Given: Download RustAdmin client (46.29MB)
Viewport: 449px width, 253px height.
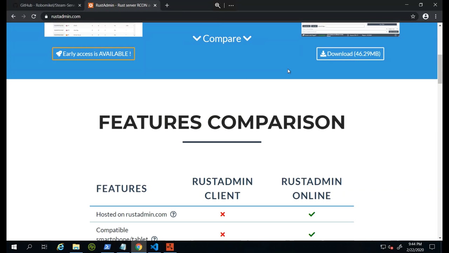Looking at the screenshot, I should pos(350,54).
